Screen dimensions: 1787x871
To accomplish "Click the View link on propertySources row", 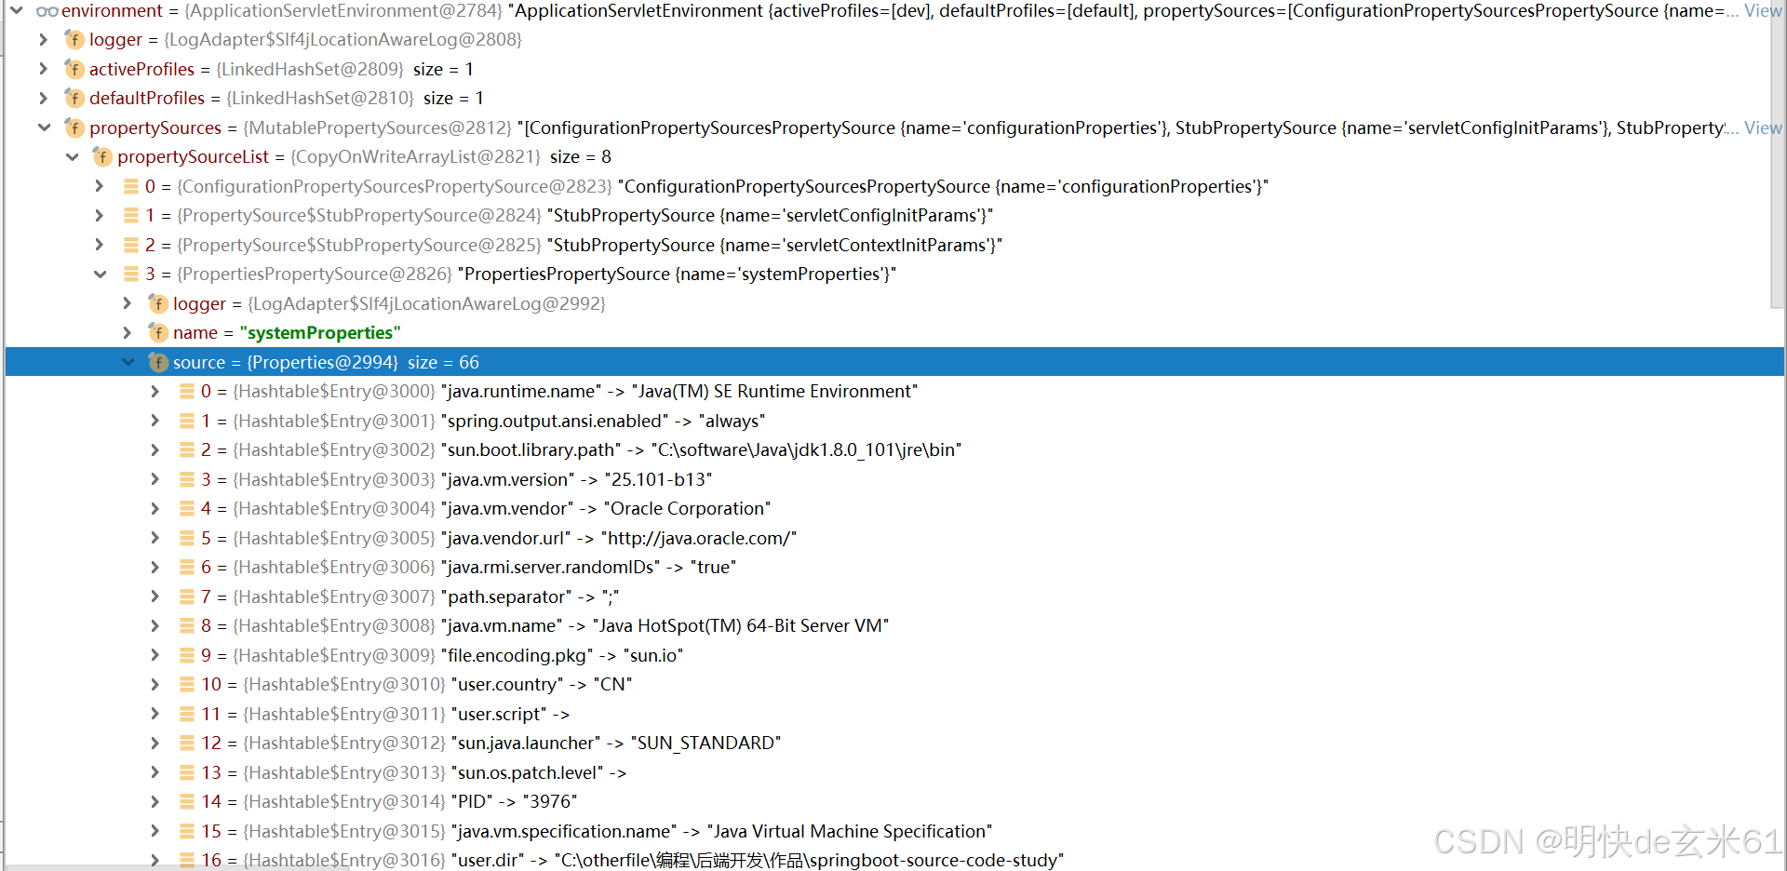I will click(x=1763, y=127).
